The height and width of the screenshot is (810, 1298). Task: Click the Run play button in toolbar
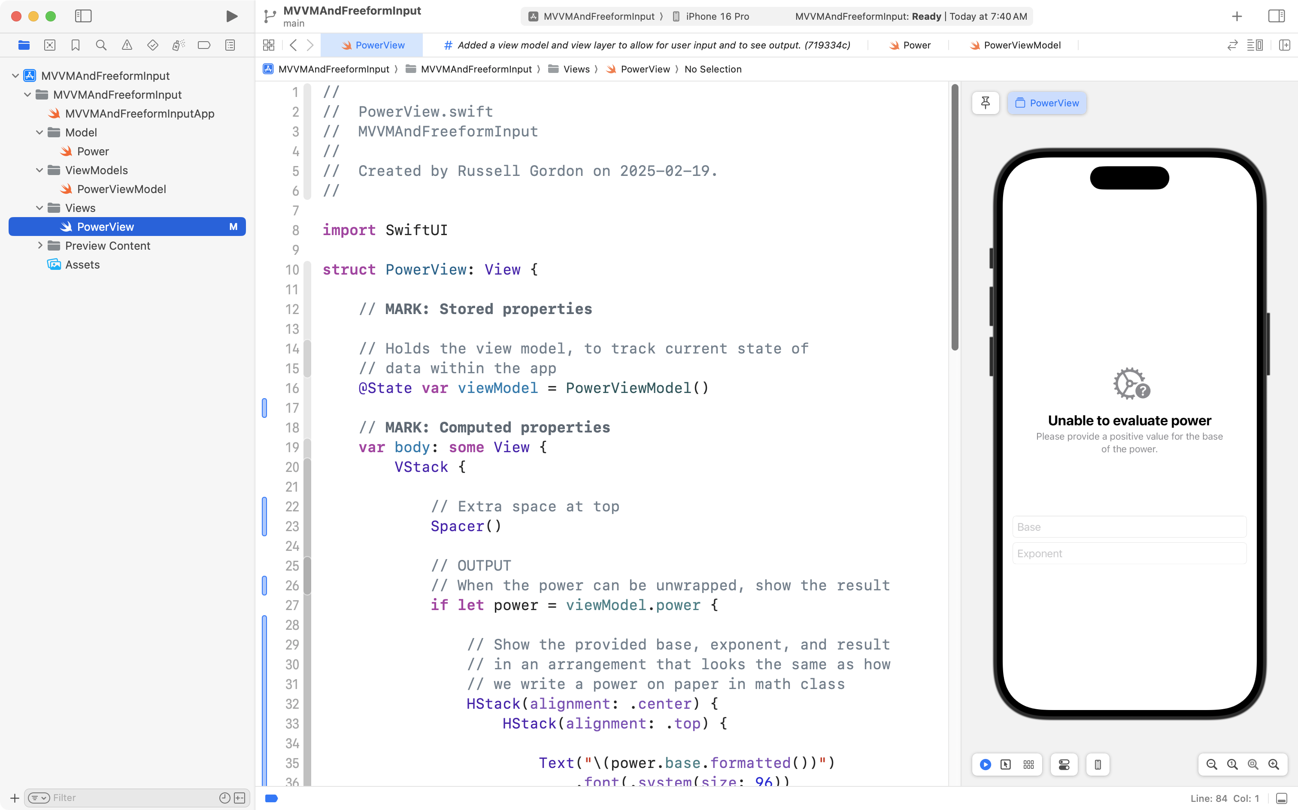[x=231, y=16]
